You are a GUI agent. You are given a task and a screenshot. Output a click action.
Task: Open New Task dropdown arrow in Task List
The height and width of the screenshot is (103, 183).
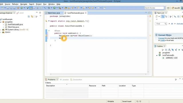point(159,17)
